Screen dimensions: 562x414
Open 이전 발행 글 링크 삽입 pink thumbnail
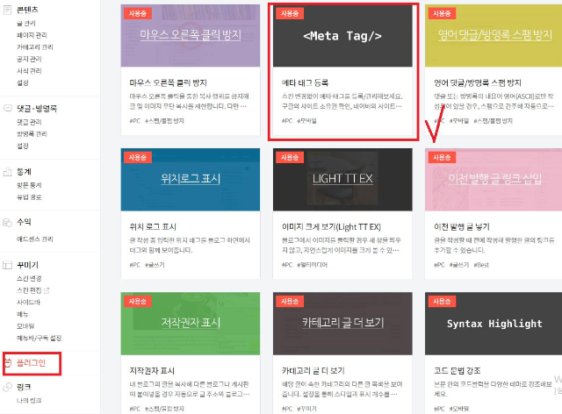point(494,180)
